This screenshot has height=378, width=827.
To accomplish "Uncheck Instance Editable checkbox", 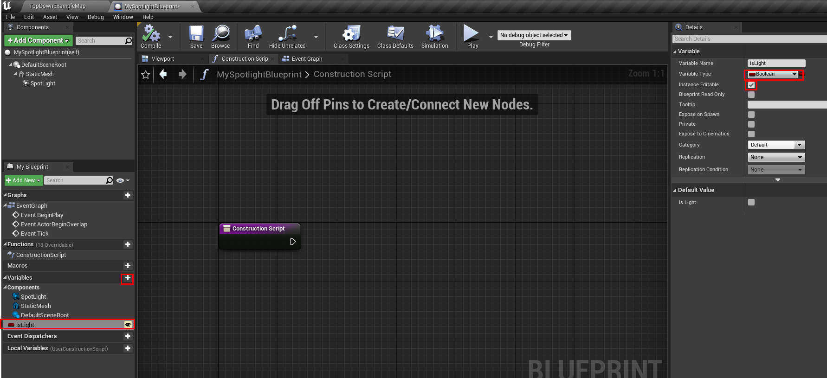I will (751, 85).
